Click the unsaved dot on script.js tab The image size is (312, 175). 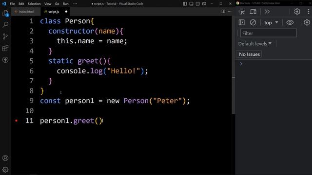tap(66, 12)
